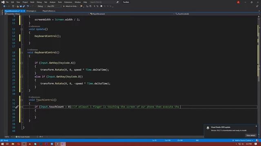Click the taskbar clock showing 3:22 PM
Image resolution: width=261 pixels, height=146 pixels.
coord(249,144)
